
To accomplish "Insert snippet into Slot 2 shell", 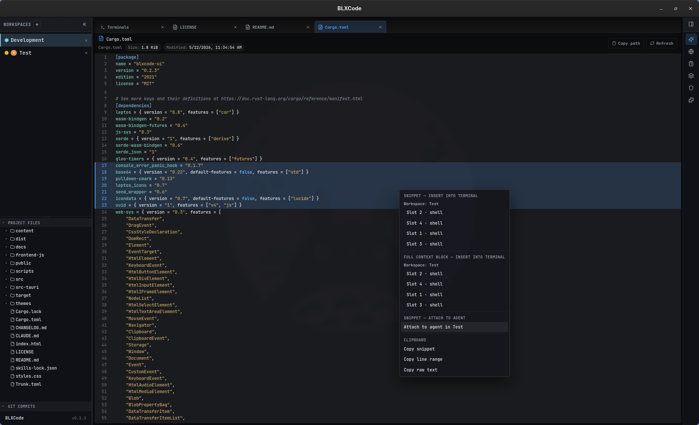I will (454, 212).
